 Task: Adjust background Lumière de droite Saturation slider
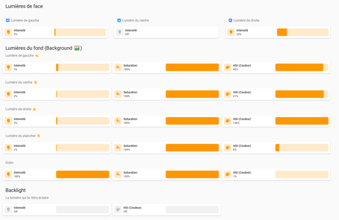tap(192, 121)
